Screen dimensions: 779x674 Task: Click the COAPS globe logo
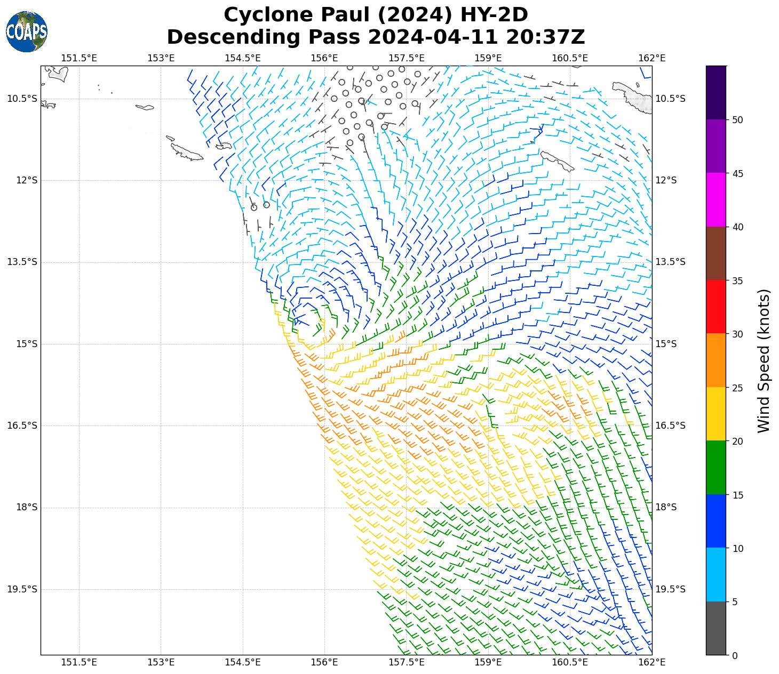pyautogui.click(x=27, y=32)
